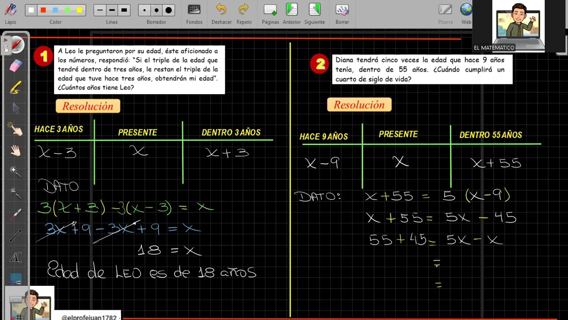Click the EL MATEMATICO avatar thumbnail
568x320 pixels.
(518, 26)
